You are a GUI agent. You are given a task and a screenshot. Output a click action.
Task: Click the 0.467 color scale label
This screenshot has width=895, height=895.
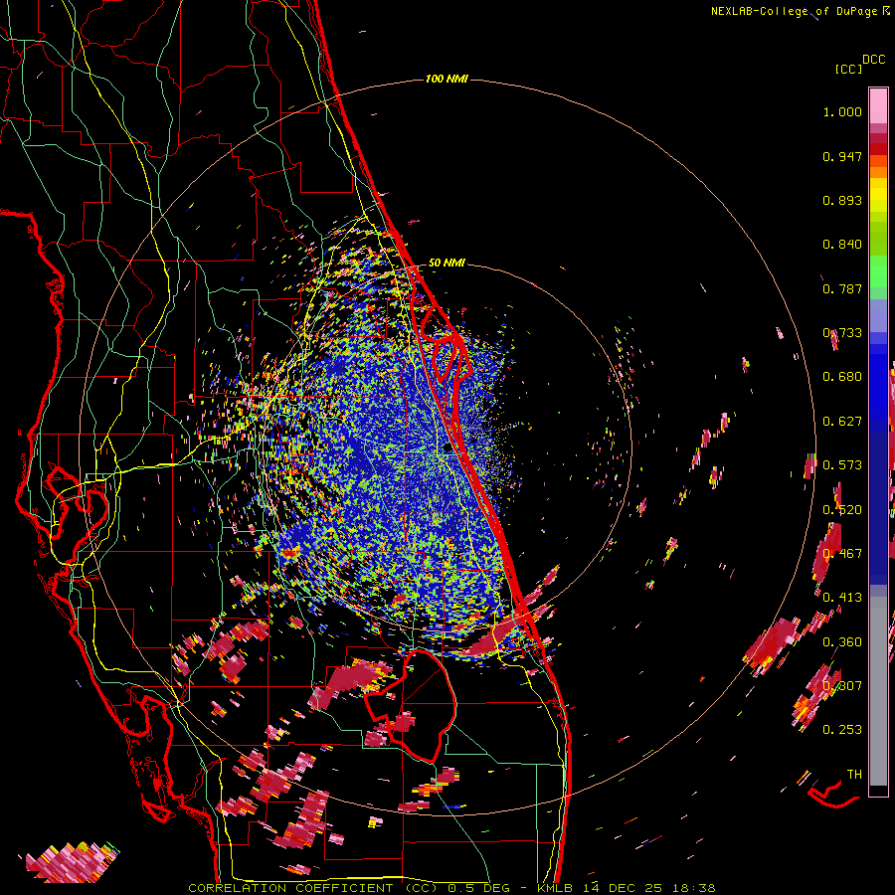[842, 554]
